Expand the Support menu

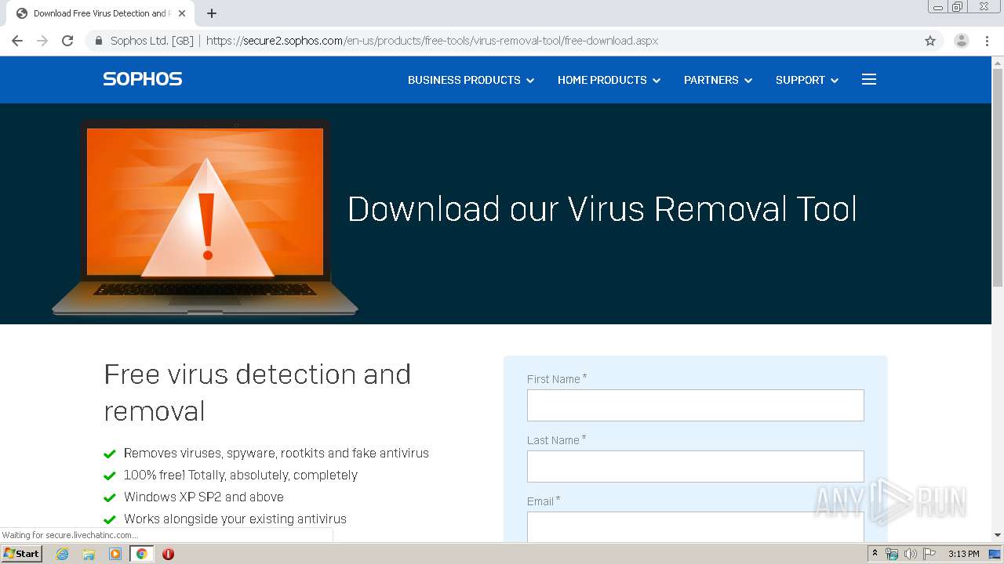[807, 80]
